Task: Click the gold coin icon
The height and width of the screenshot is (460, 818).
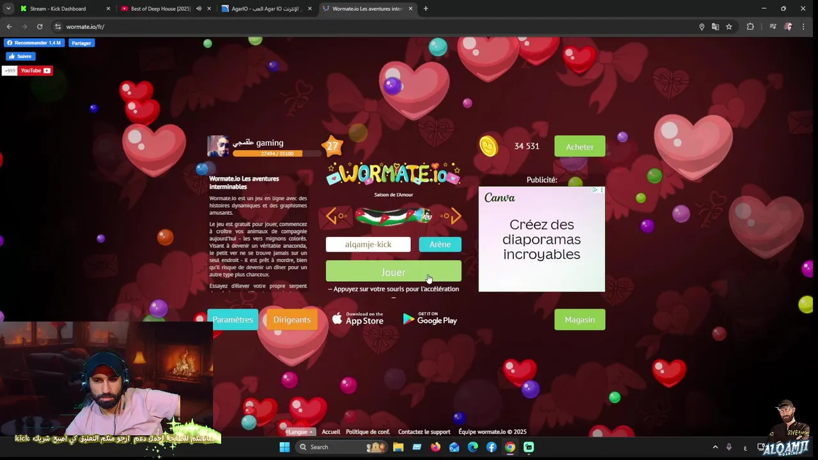Action: tap(489, 146)
